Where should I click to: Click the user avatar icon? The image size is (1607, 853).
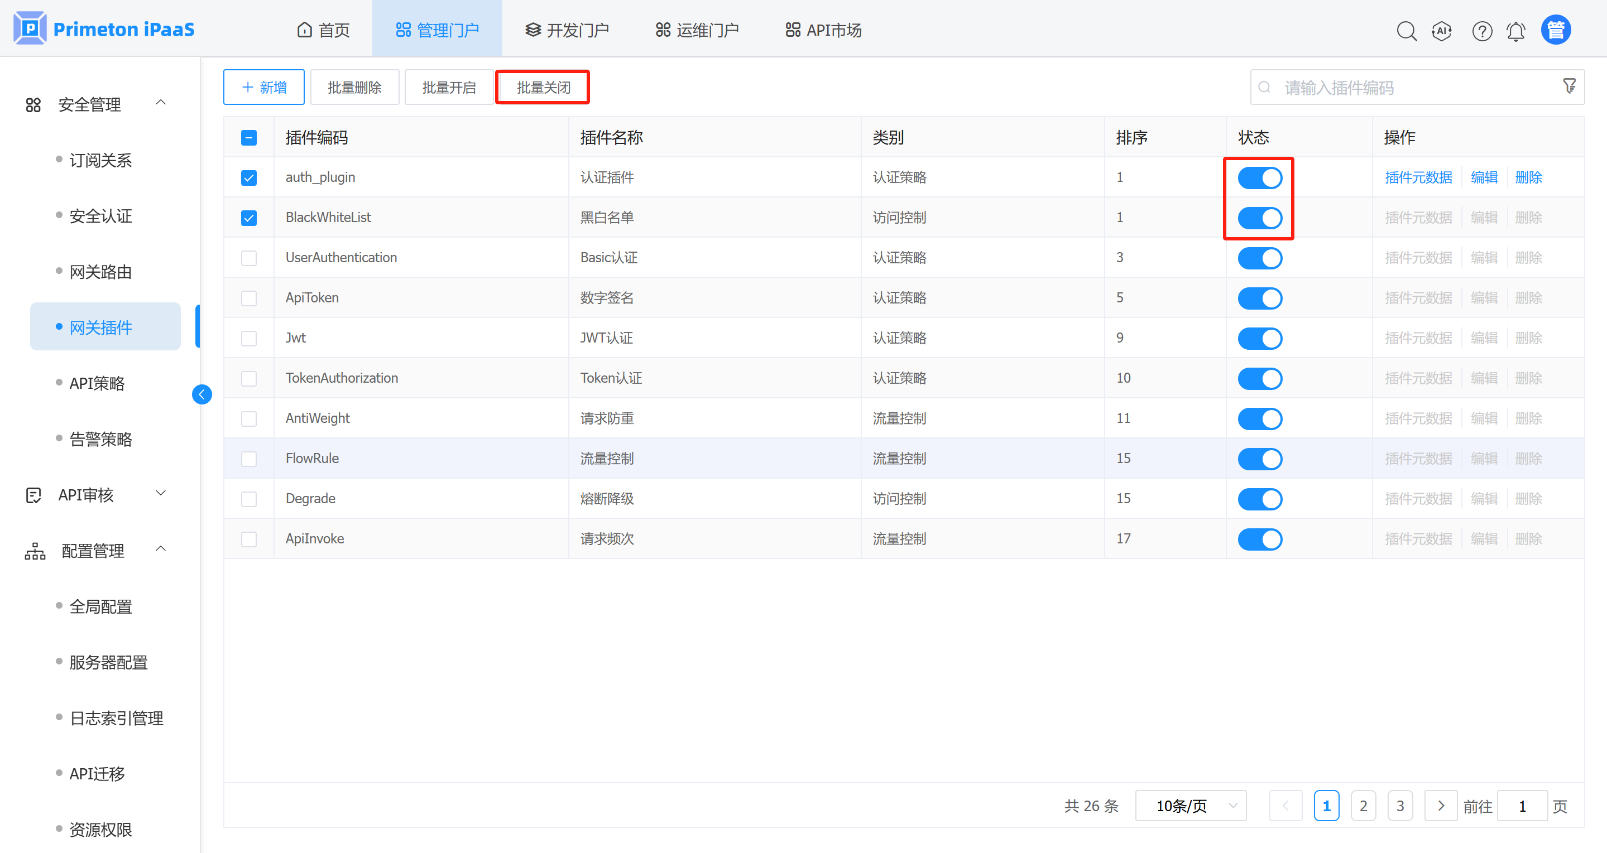1556,30
